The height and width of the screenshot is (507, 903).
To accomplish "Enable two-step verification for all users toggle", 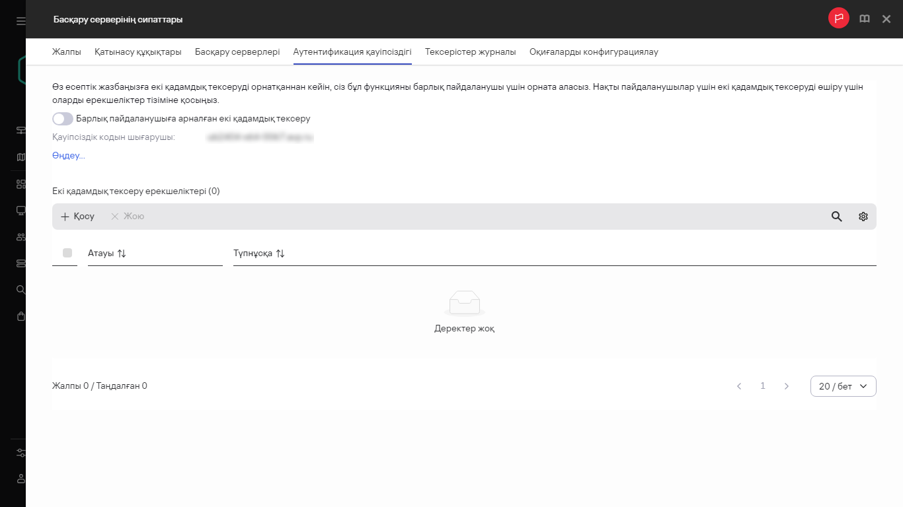I will pyautogui.click(x=62, y=119).
